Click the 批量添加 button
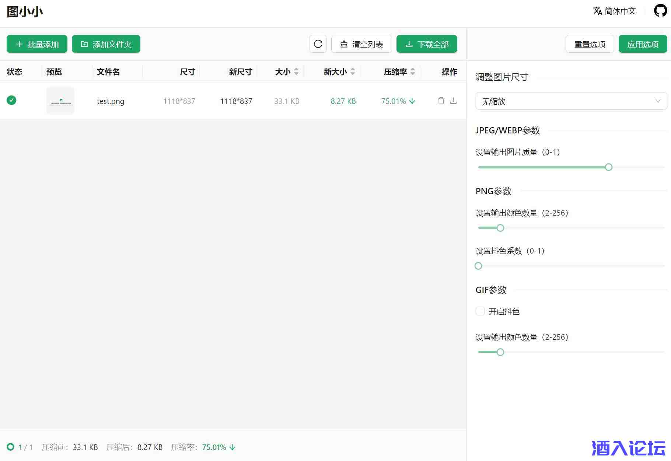 [37, 44]
